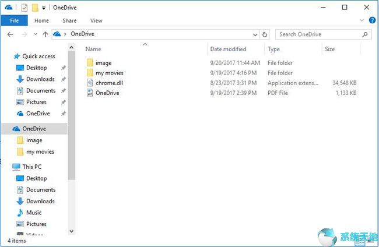Click the OneDrive cloud icon in title bar

[x=9, y=8]
